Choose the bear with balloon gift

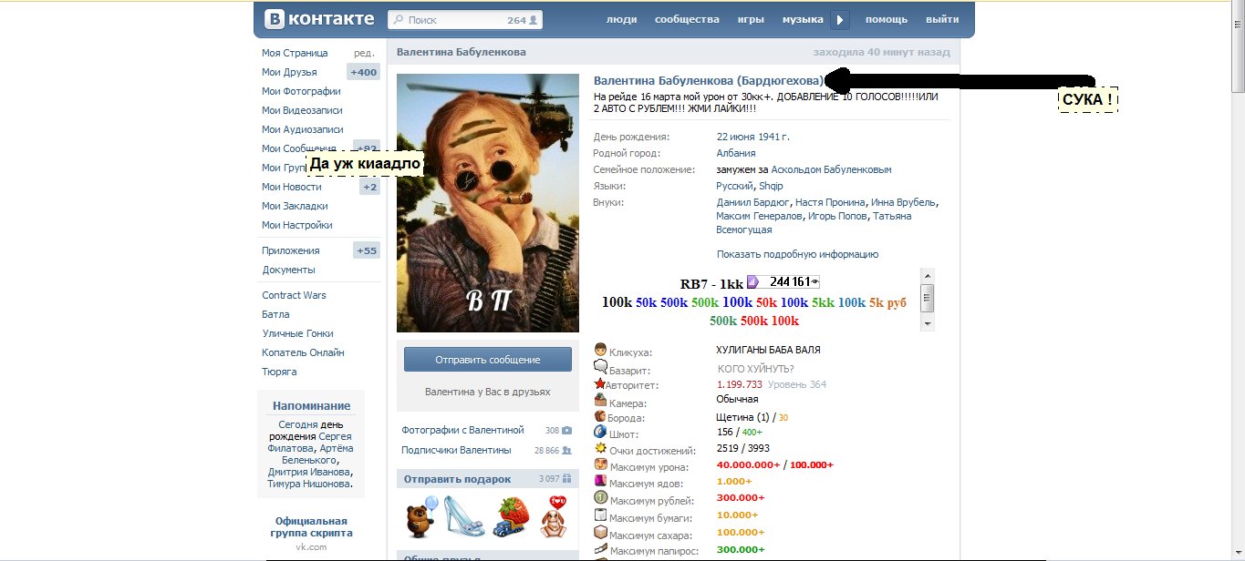click(421, 515)
